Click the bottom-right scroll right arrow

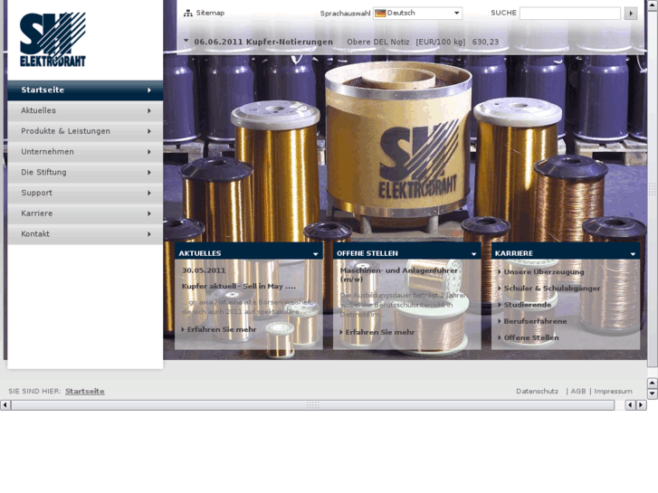(x=641, y=405)
